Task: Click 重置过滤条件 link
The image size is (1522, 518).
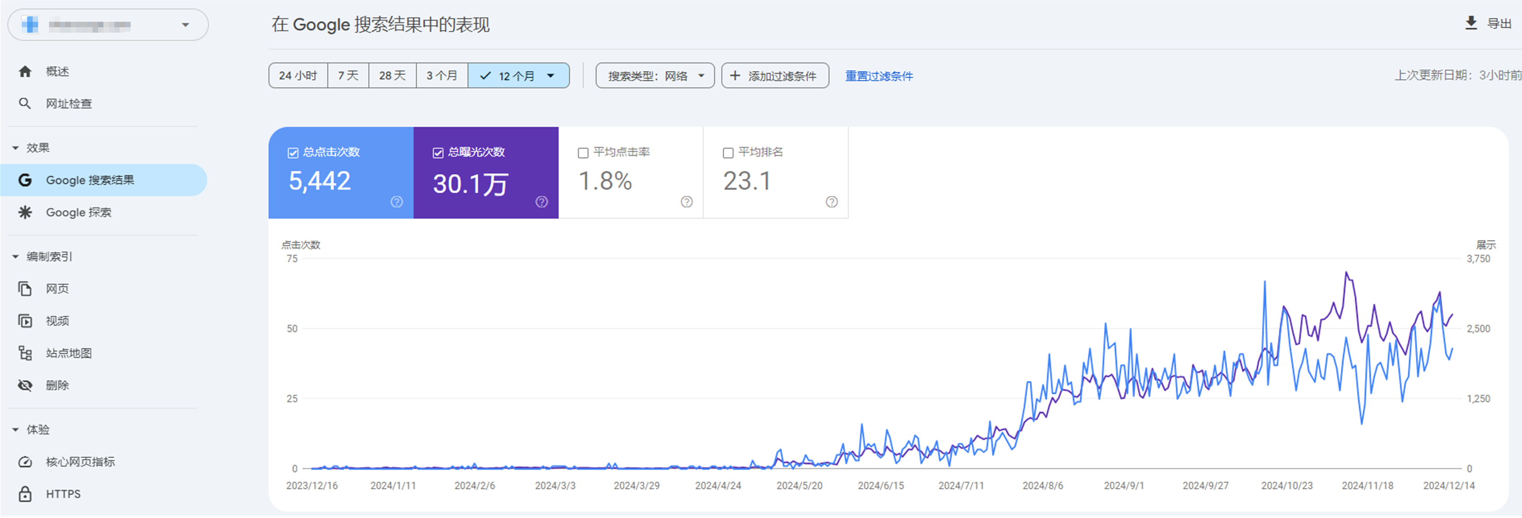Action: click(879, 76)
